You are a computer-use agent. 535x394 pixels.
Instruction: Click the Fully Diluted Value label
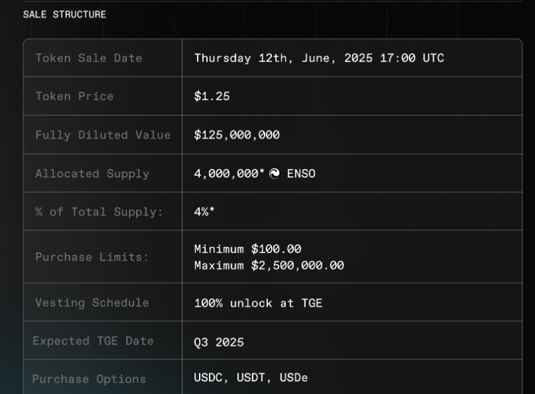[103, 135]
